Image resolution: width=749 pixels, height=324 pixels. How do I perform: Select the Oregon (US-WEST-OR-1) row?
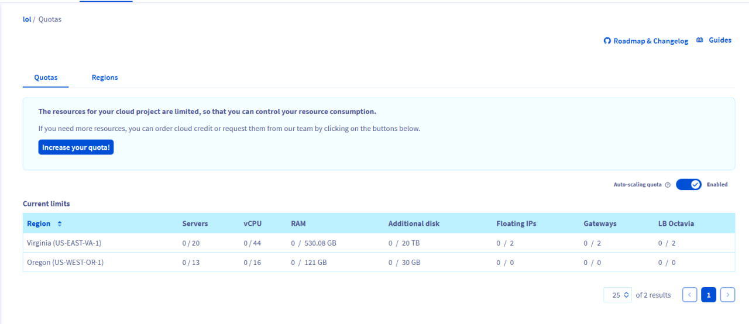click(x=379, y=263)
